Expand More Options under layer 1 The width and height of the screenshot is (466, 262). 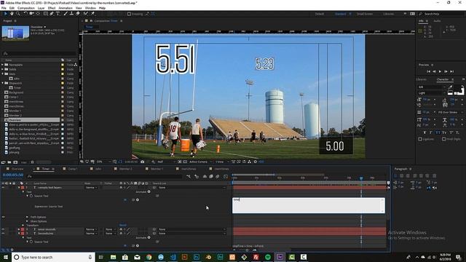point(28,221)
